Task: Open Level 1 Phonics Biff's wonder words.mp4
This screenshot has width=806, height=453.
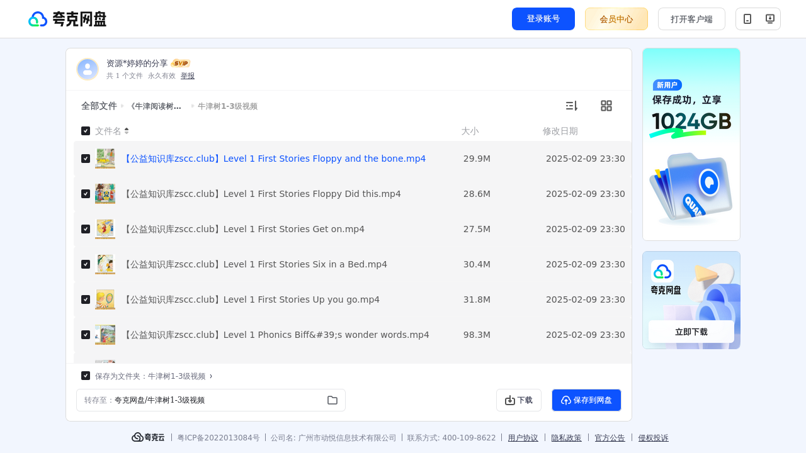Action: (x=275, y=335)
